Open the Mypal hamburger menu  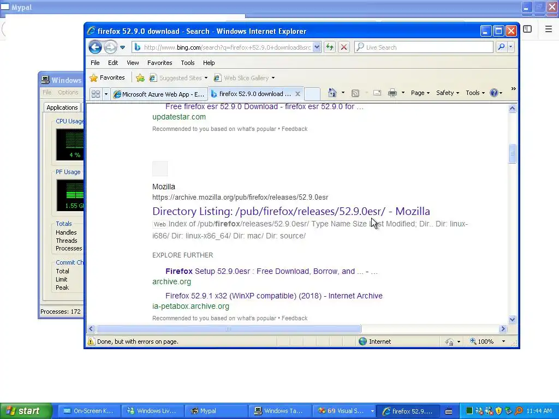pos(549,29)
